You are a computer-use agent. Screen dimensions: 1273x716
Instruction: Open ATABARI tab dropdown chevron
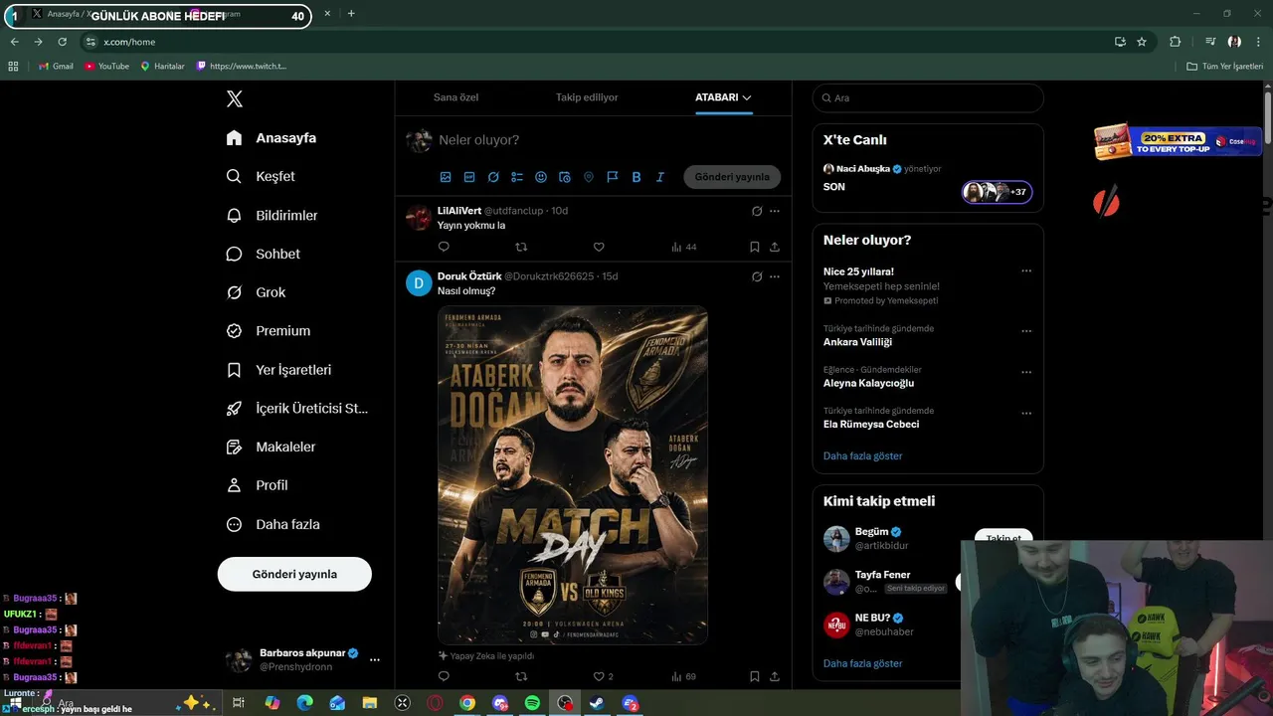tap(747, 97)
